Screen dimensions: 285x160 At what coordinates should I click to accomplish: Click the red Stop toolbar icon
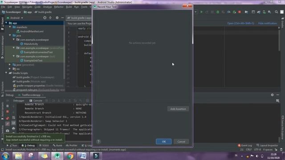tap(240, 12)
